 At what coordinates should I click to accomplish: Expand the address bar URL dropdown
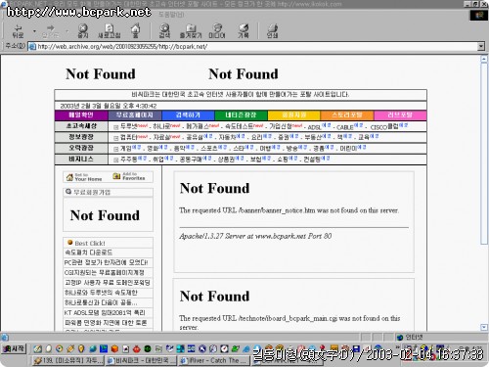[x=481, y=47]
